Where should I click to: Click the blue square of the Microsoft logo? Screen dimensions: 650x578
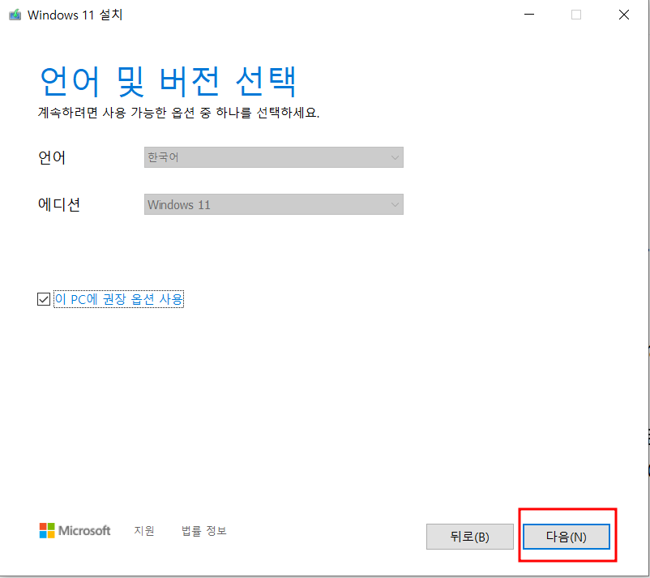44,534
